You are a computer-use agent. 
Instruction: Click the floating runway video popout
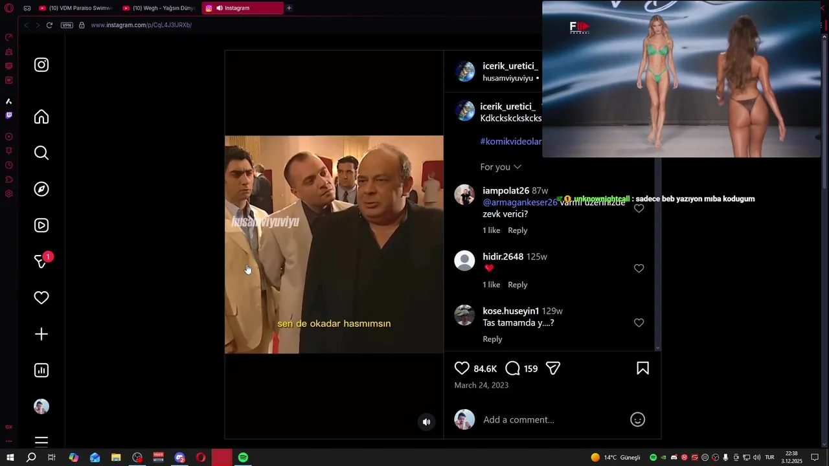tap(681, 79)
